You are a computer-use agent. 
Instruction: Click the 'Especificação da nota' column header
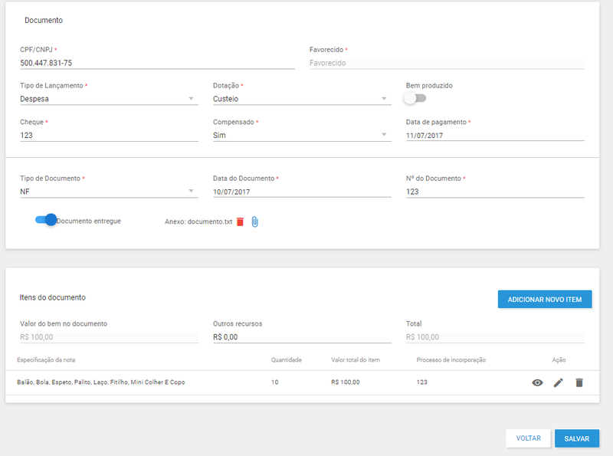point(46,359)
